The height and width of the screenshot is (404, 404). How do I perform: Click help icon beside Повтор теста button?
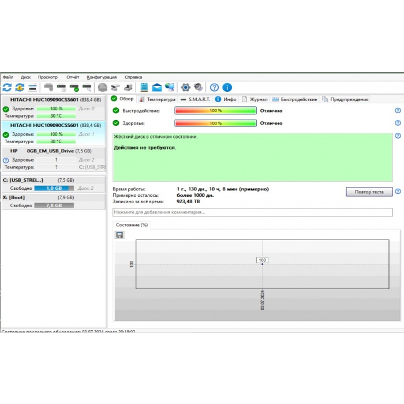pyautogui.click(x=398, y=192)
